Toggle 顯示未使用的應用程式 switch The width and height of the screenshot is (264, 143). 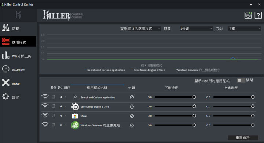(241, 80)
